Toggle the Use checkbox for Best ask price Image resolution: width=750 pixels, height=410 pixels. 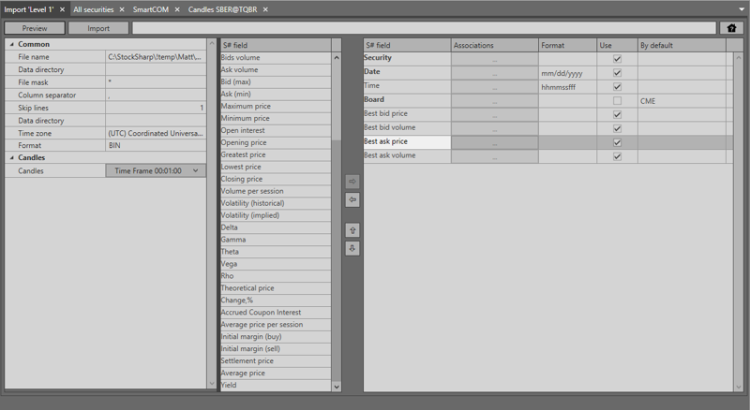click(x=617, y=142)
